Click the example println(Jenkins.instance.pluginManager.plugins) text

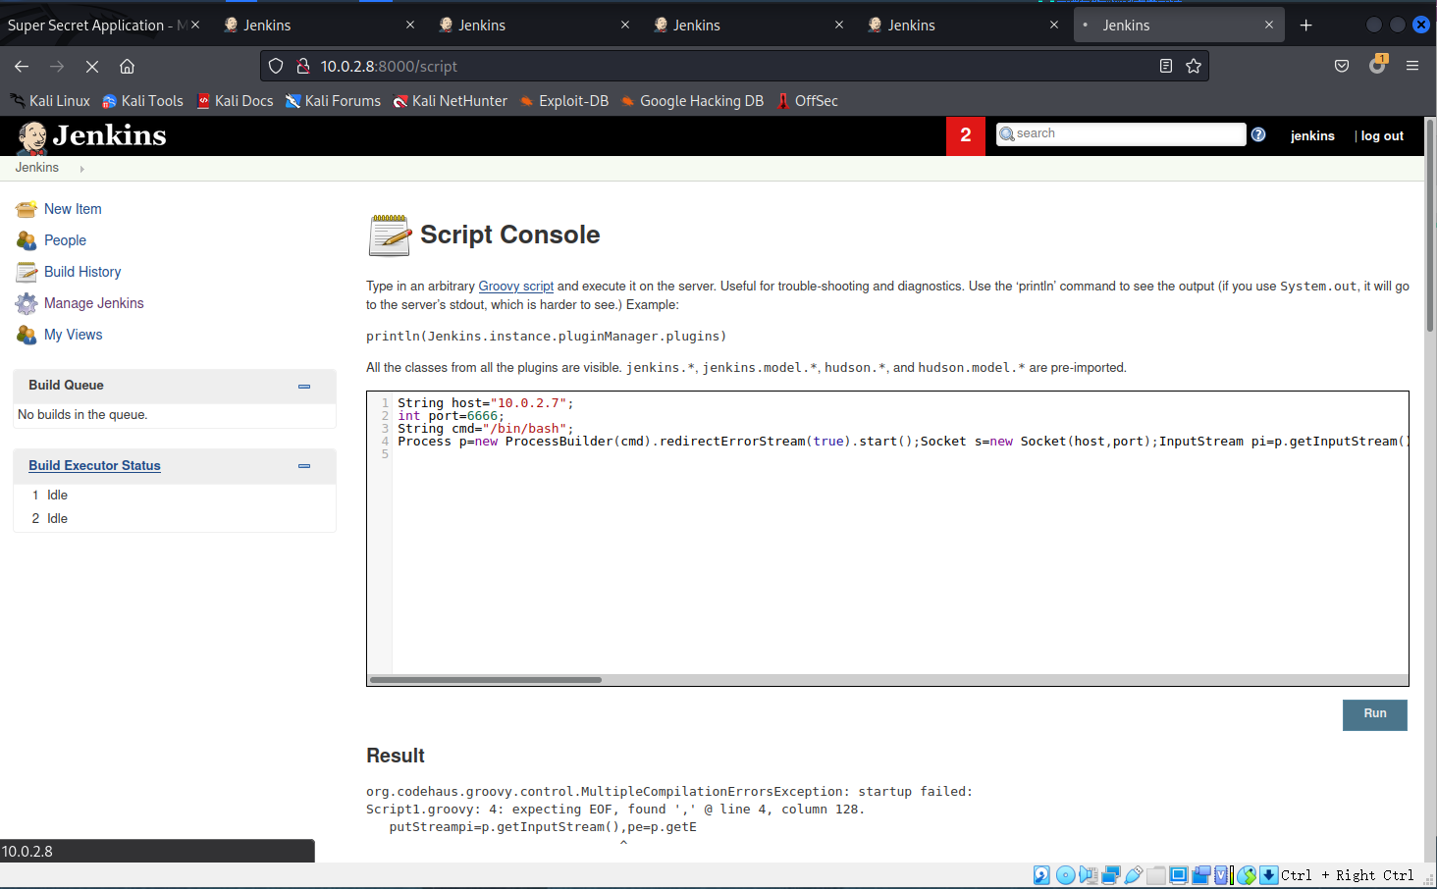pyautogui.click(x=547, y=337)
